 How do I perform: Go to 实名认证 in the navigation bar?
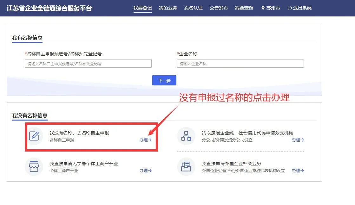tap(193, 8)
